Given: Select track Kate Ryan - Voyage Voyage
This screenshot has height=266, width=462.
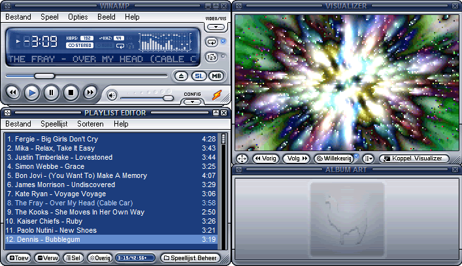Looking at the screenshot, I should coord(111,194).
